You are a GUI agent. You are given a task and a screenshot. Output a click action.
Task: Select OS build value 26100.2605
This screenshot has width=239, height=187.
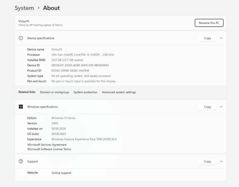coord(59,134)
